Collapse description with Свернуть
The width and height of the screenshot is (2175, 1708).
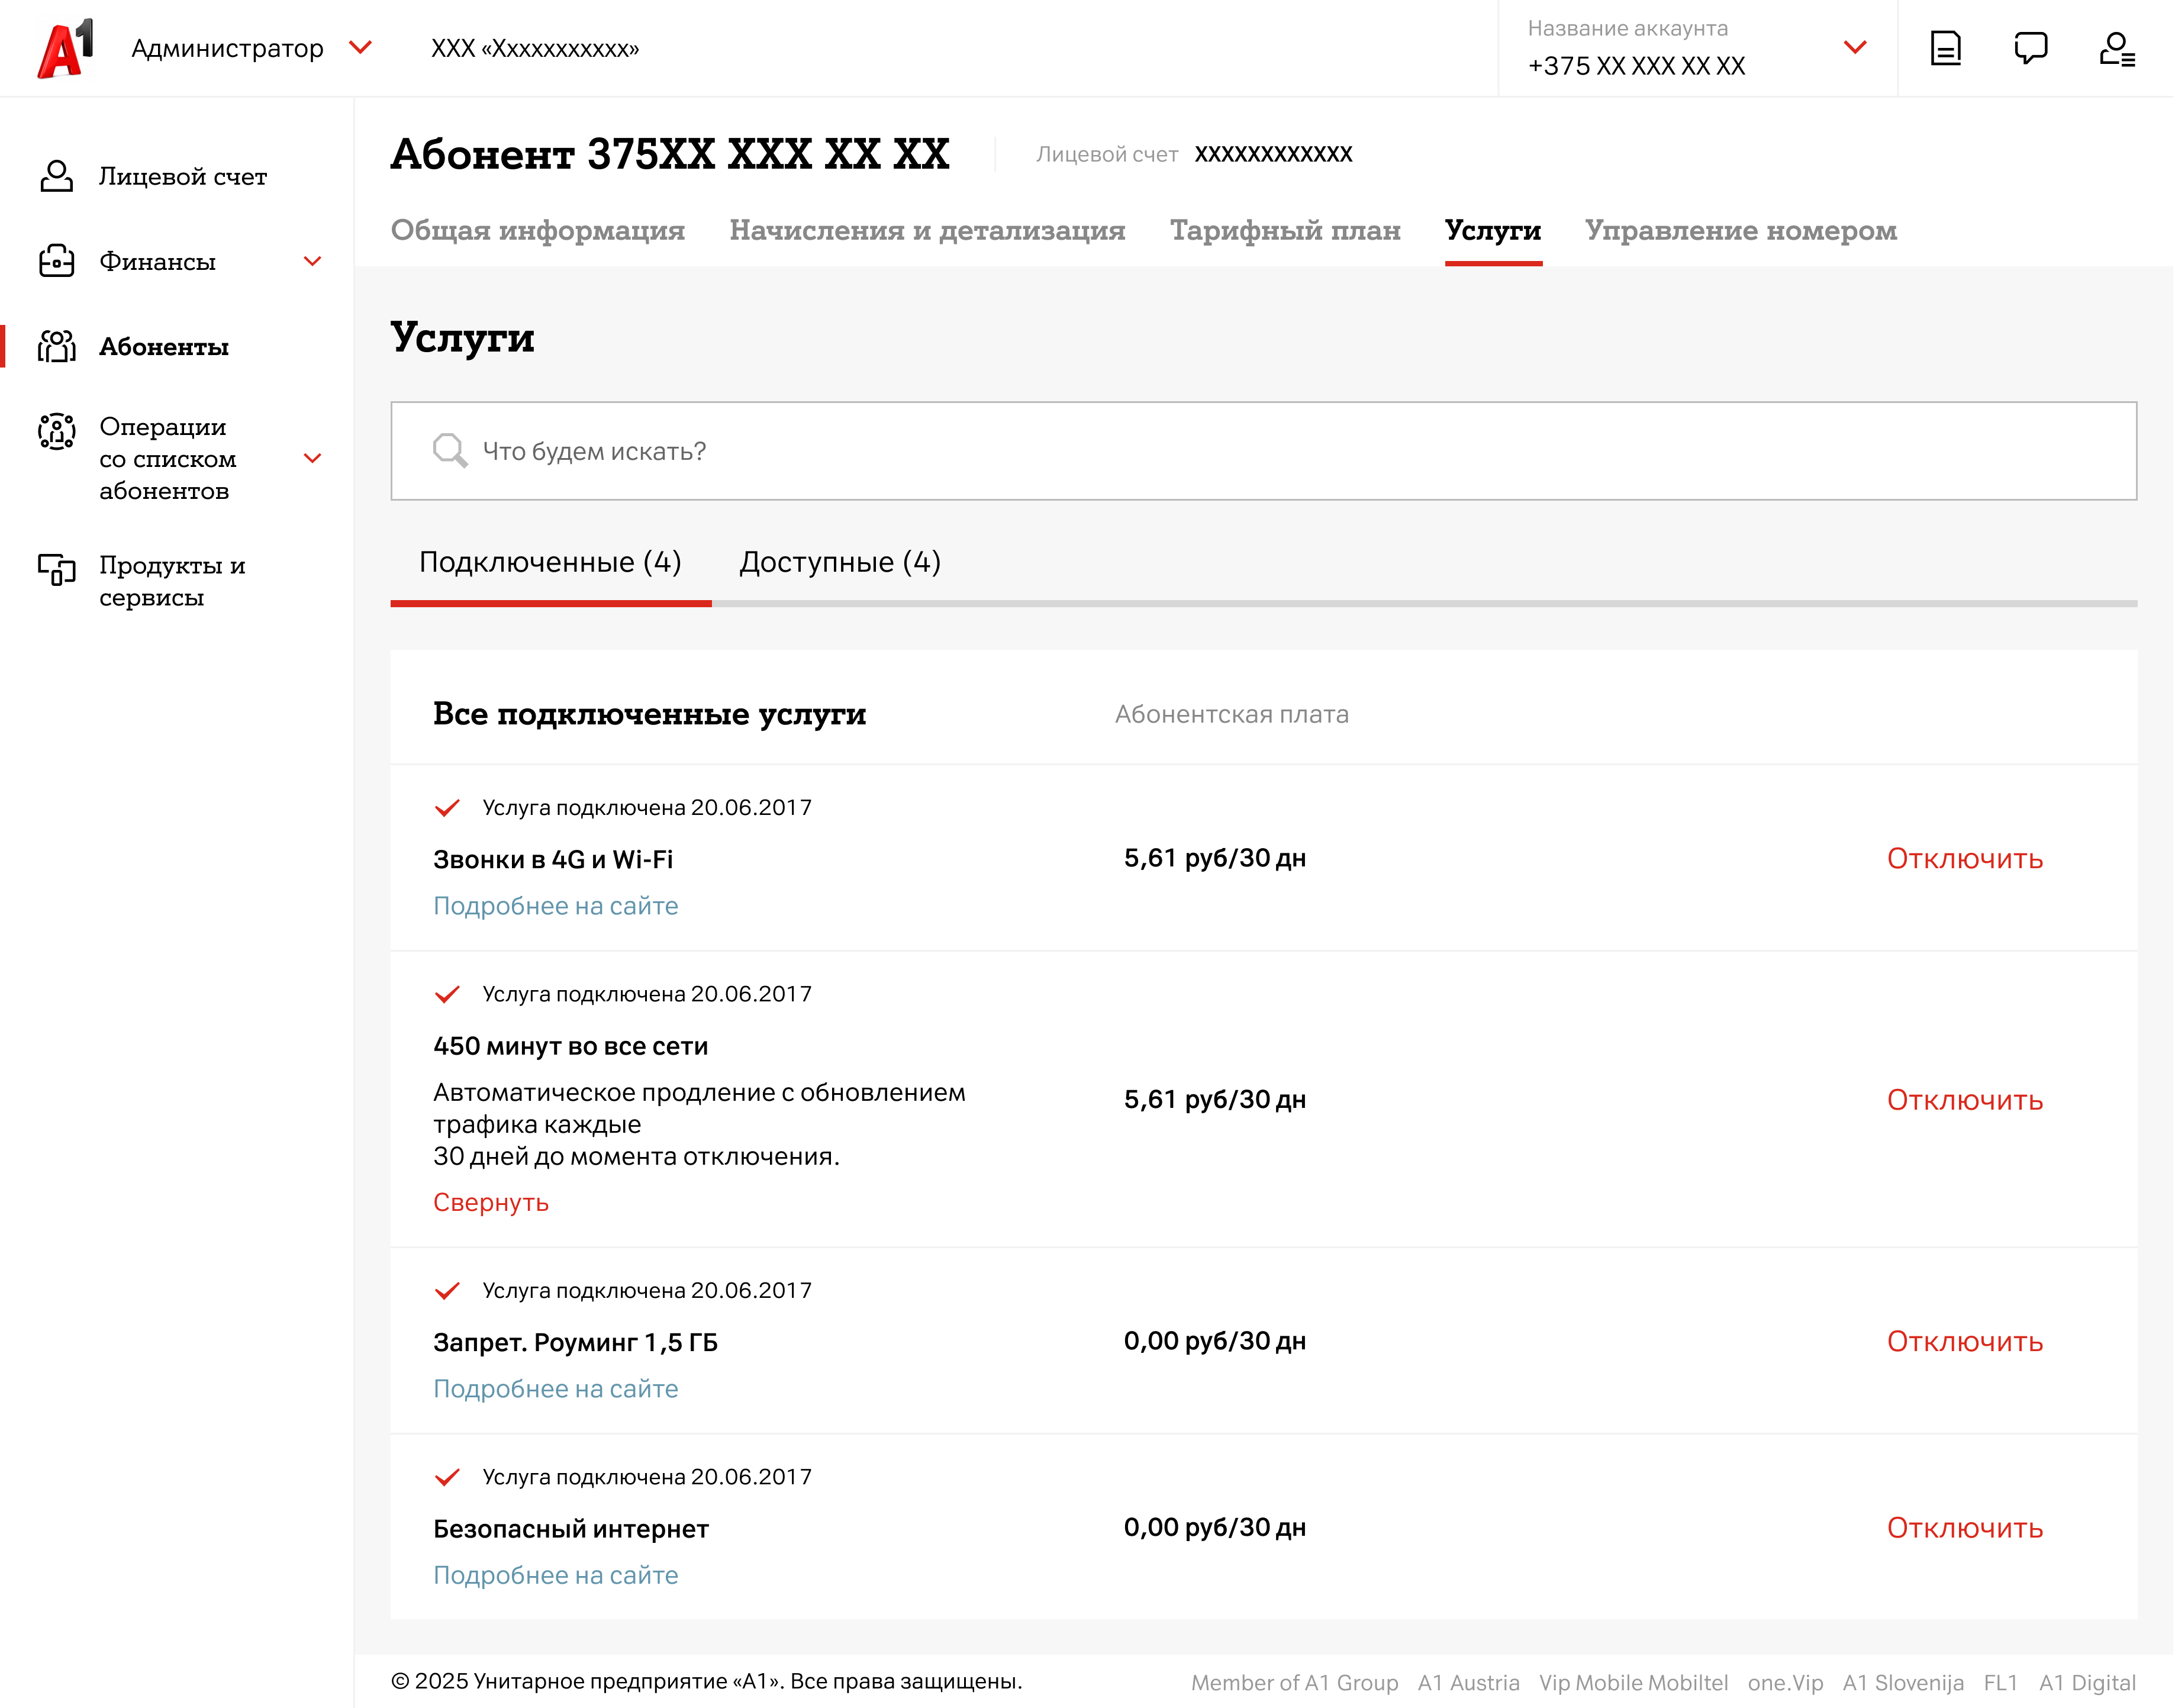[x=490, y=1202]
